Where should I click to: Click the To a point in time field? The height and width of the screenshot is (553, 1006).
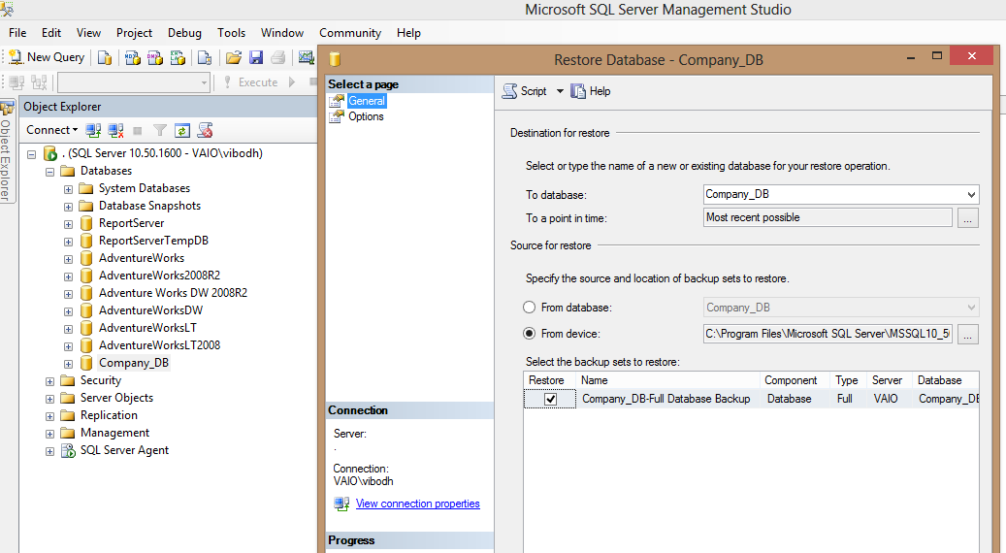828,217
